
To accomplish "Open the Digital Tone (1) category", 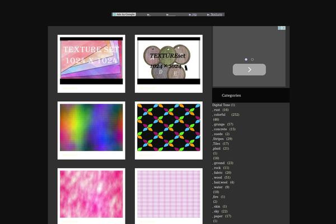I will point(223,105).
